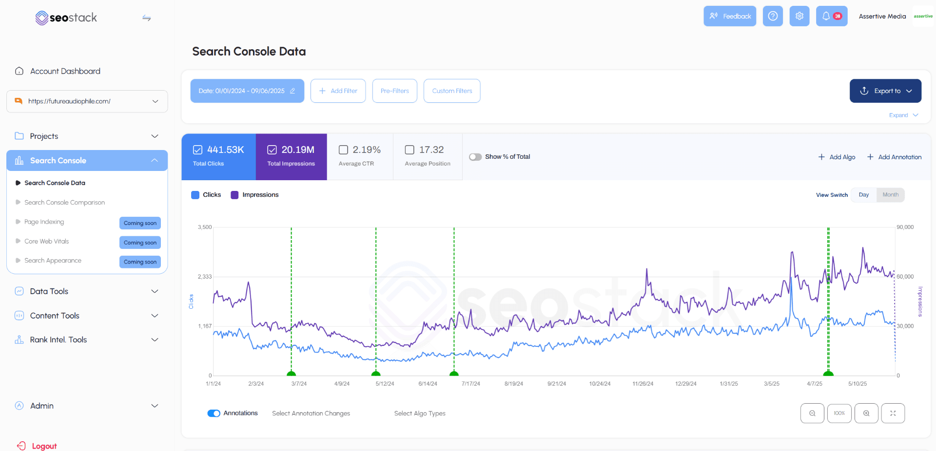Screen dimensions: 936x451
Task: Enable Show % of Total
Action: point(475,157)
